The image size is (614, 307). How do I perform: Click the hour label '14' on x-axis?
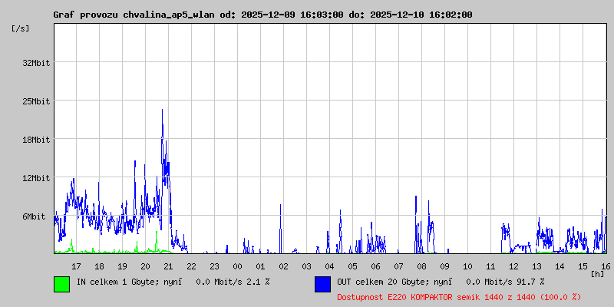(x=560, y=266)
